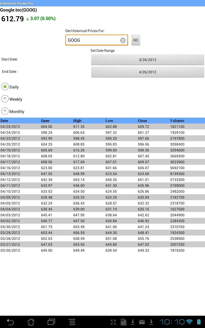Tap the battery status icon
This screenshot has height=328, width=205.
click(199, 322)
